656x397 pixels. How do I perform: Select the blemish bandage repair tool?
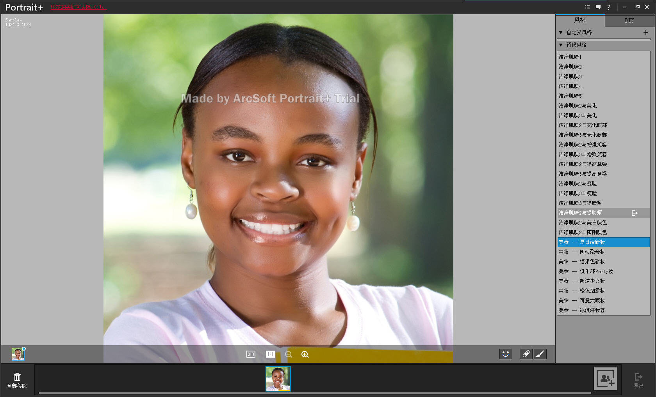pyautogui.click(x=526, y=354)
